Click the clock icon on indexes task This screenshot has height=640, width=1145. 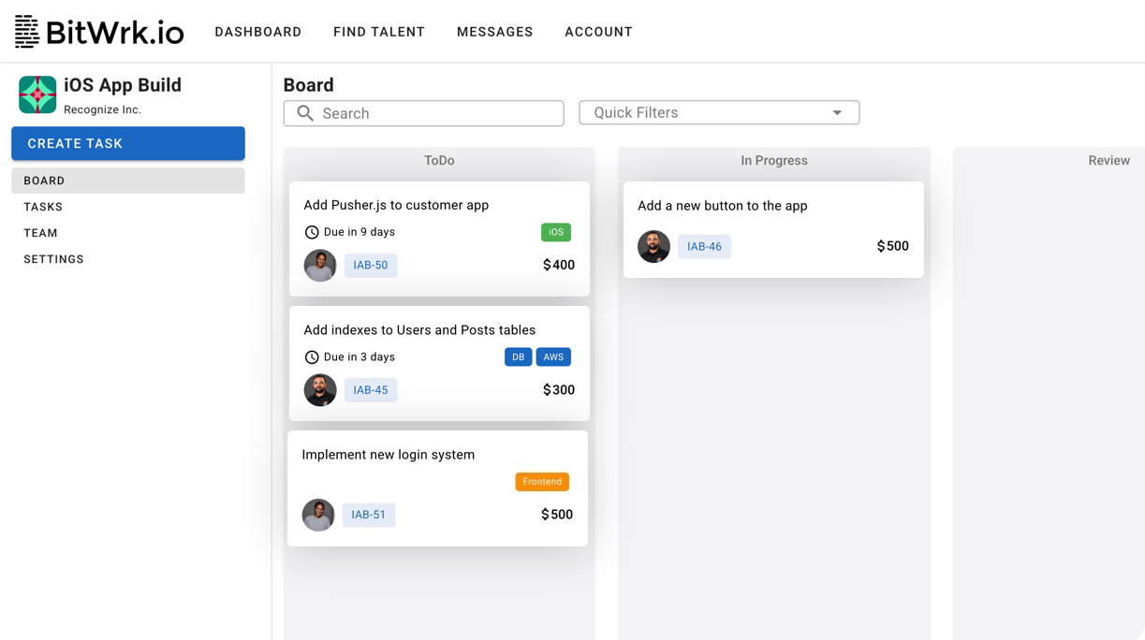pos(312,357)
